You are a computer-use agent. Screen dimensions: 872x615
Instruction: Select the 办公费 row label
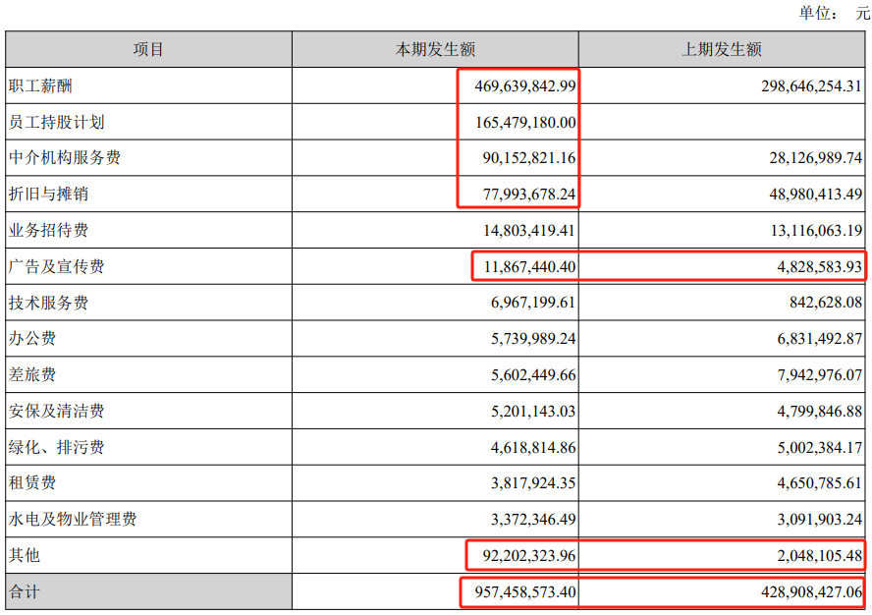point(32,338)
